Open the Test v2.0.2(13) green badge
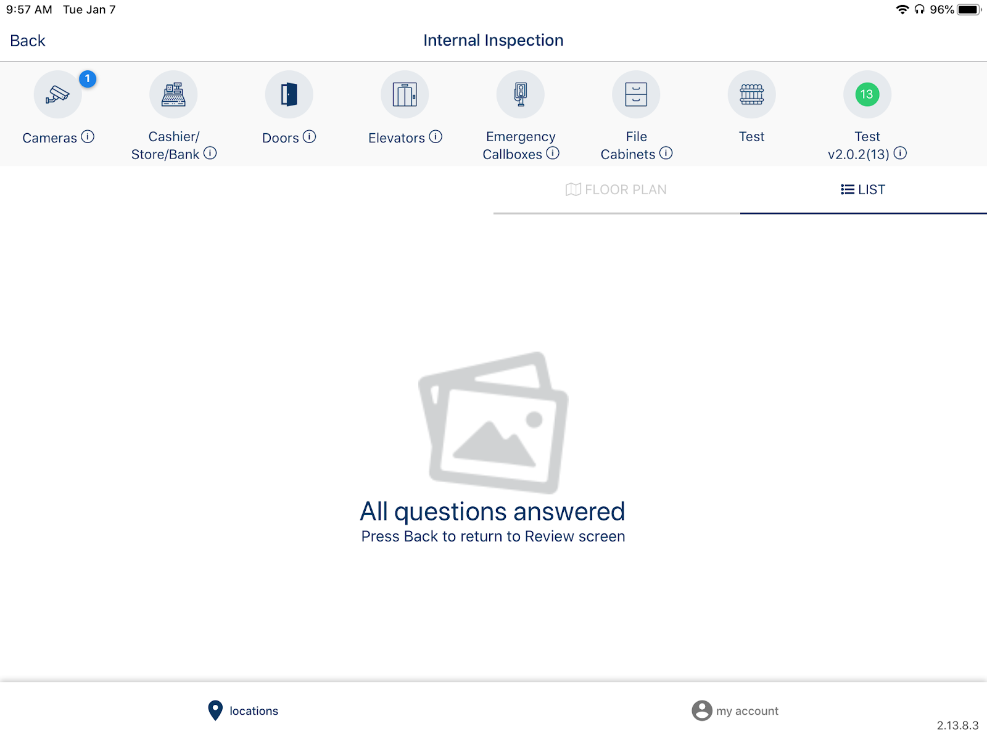 (867, 94)
